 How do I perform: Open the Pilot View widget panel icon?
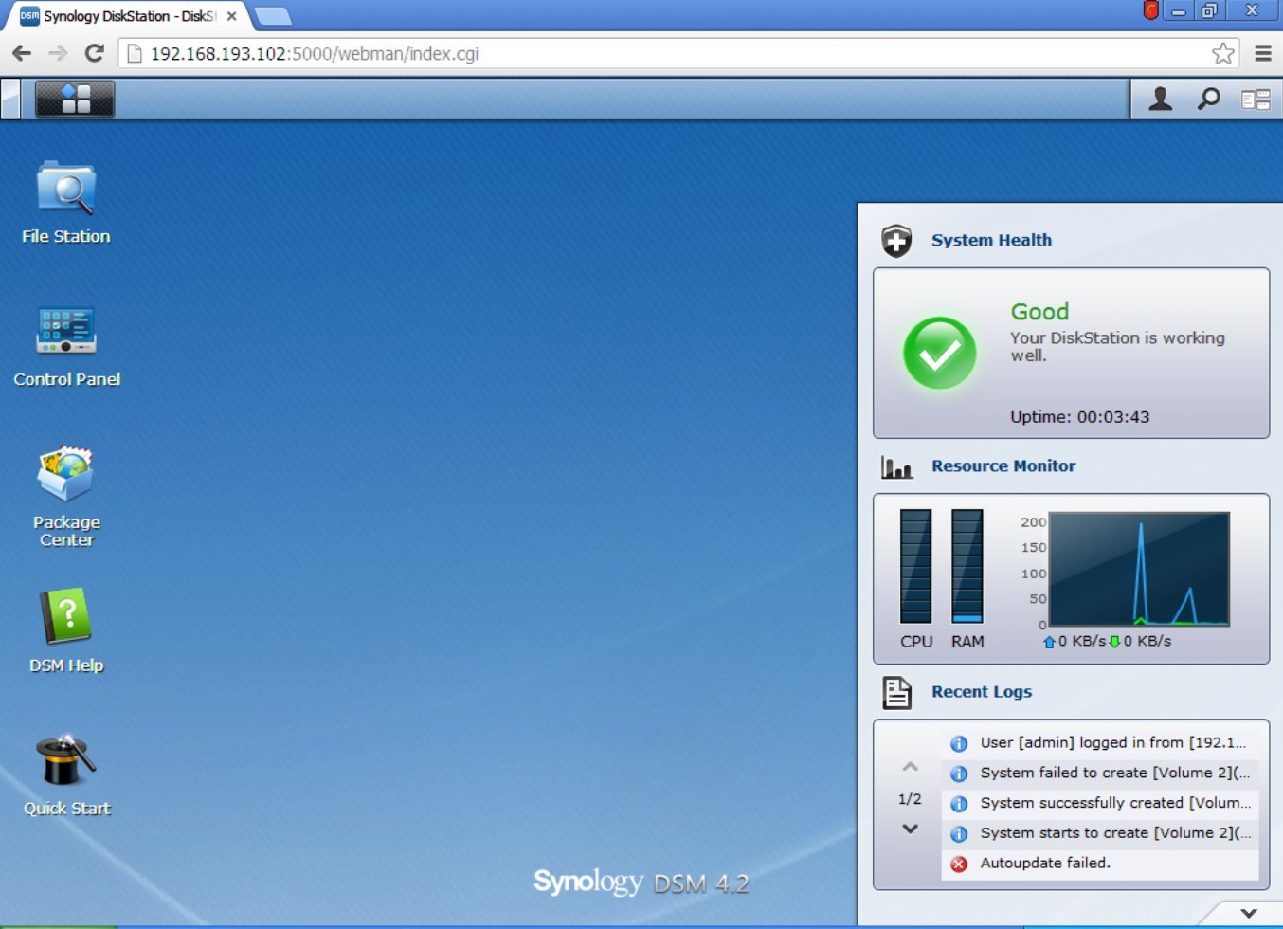coord(1257,99)
